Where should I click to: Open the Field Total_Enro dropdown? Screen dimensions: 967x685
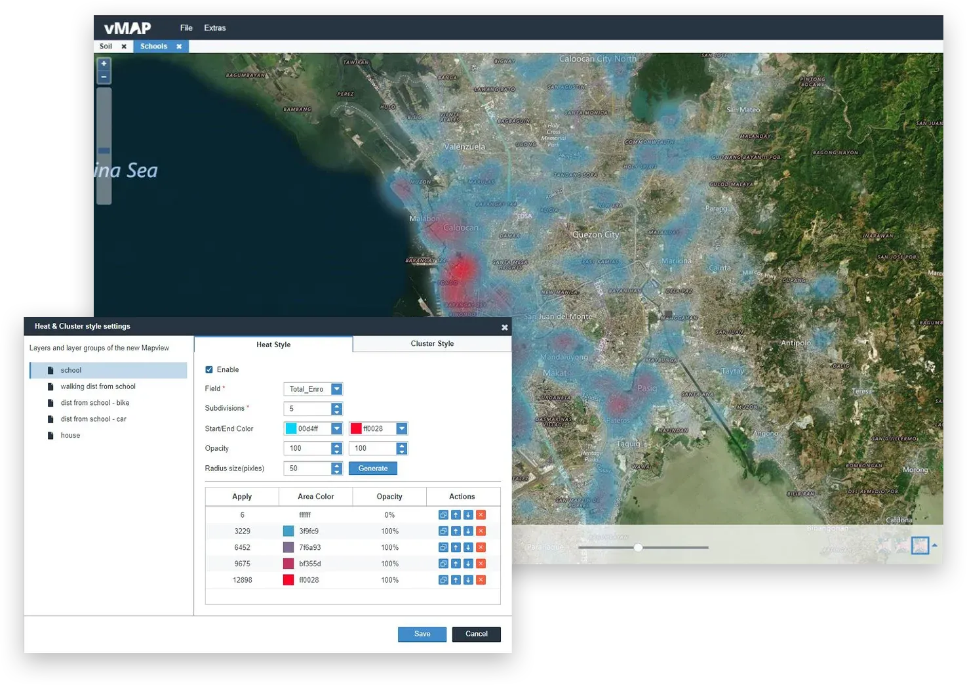[336, 389]
